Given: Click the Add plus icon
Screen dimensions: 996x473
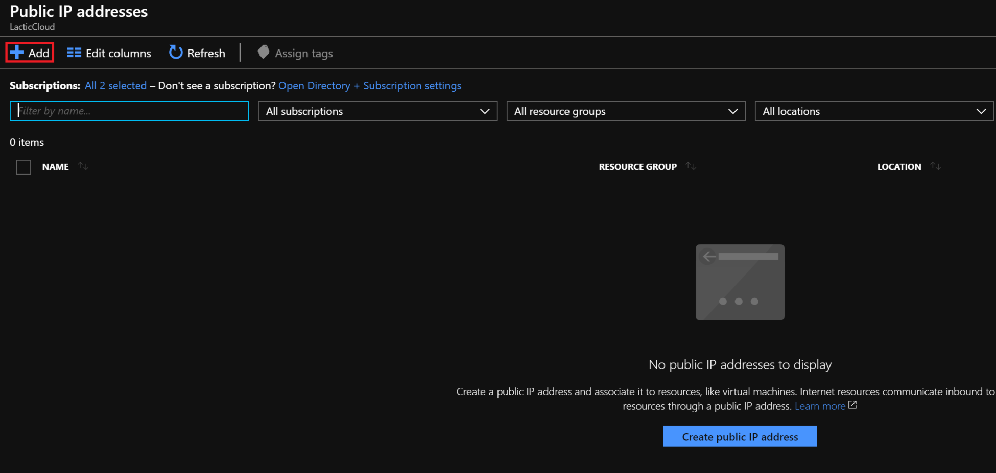Looking at the screenshot, I should click(17, 53).
